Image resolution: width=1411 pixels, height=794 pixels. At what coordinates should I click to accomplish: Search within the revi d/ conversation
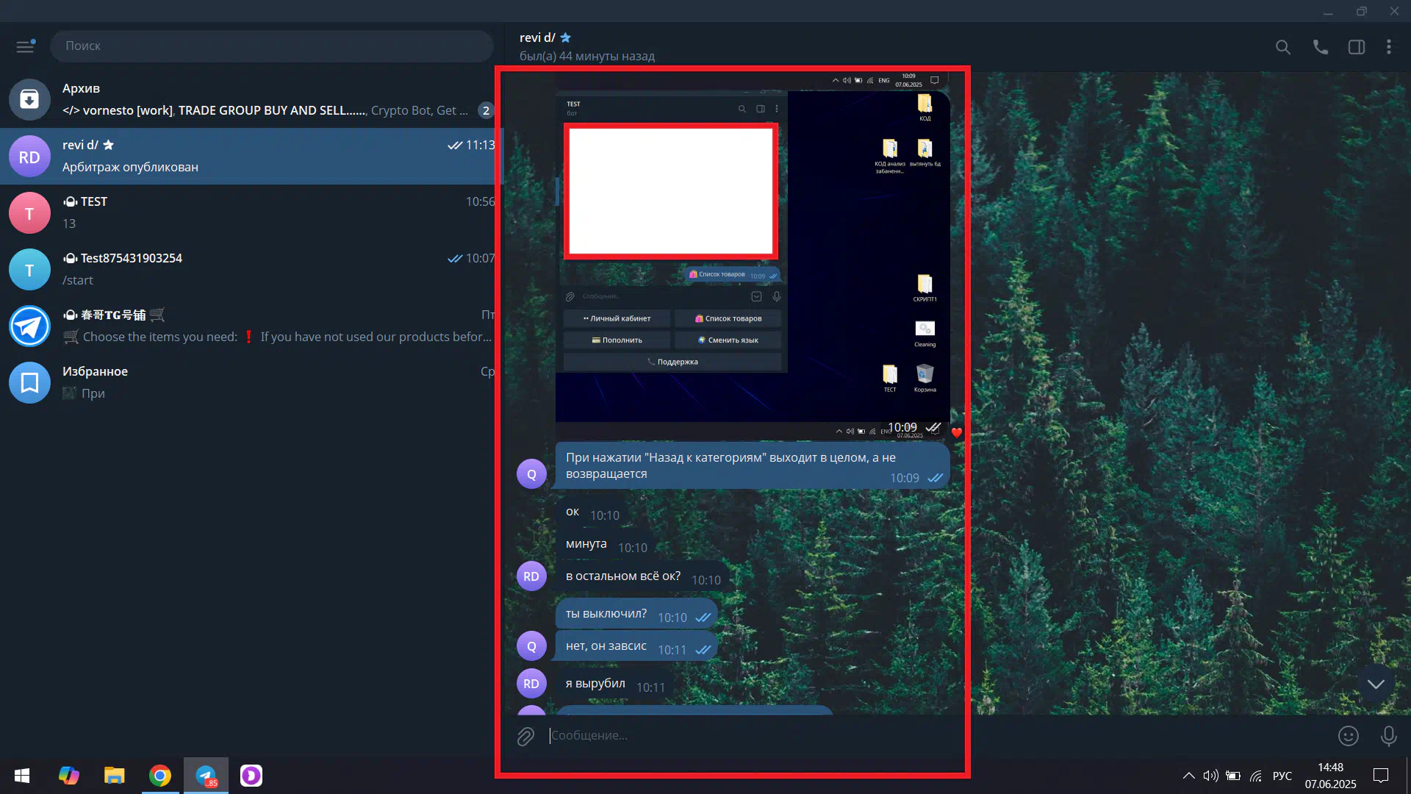click(x=1282, y=47)
